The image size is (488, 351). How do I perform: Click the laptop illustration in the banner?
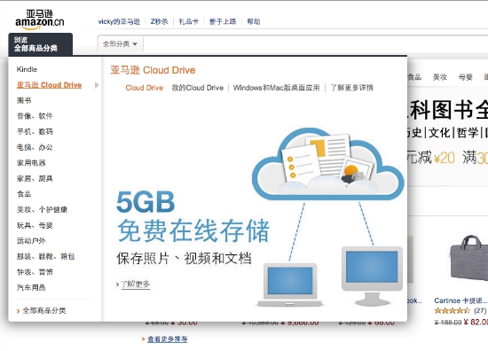(x=290, y=285)
